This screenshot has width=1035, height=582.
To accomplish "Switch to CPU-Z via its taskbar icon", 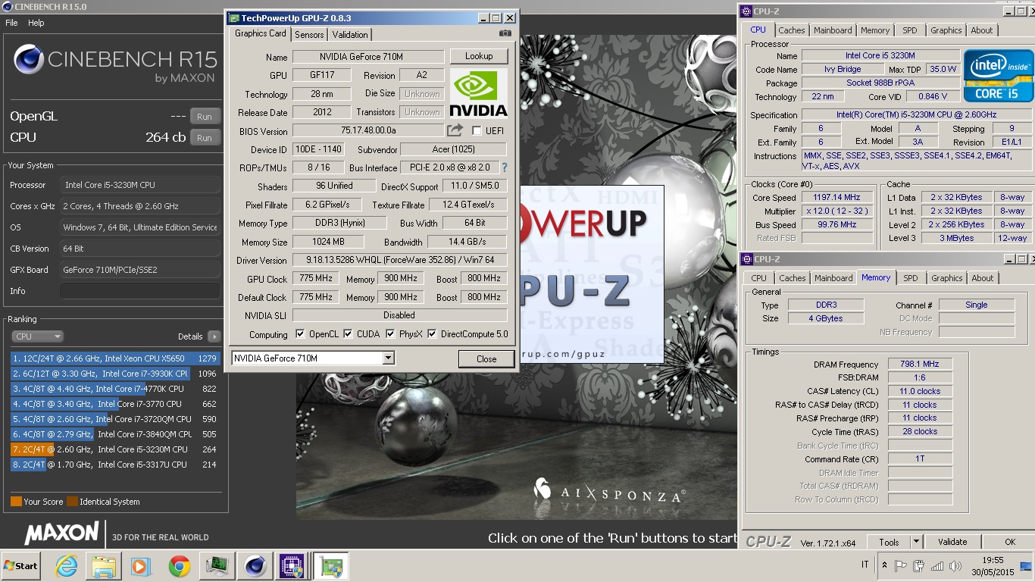I will (x=292, y=566).
